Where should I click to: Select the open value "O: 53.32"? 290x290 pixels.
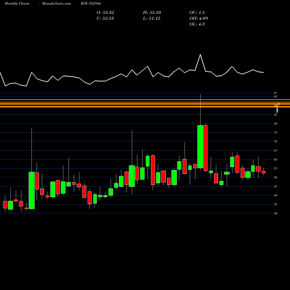[106, 13]
